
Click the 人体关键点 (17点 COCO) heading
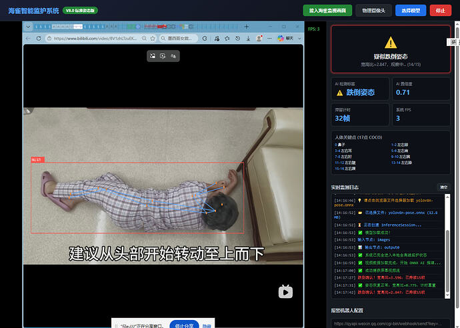359,137
